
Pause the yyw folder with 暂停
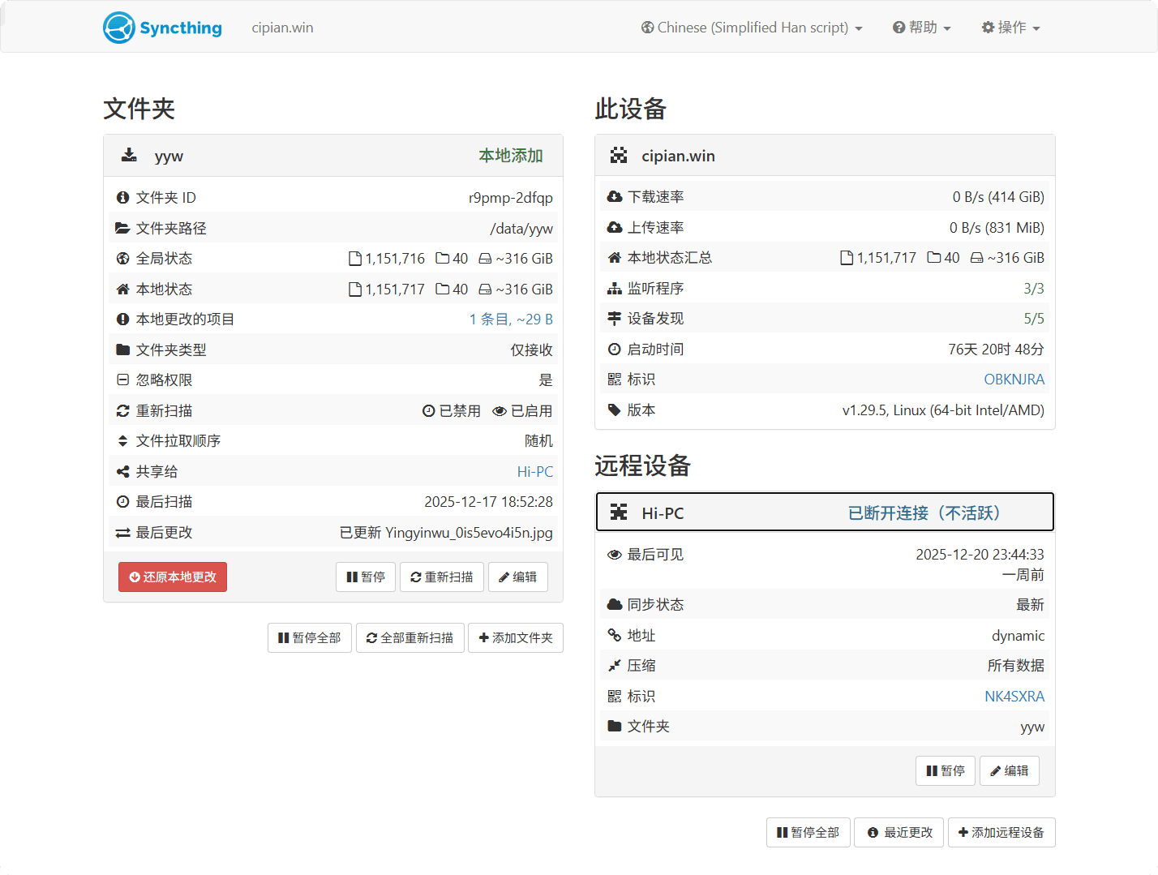tap(366, 577)
